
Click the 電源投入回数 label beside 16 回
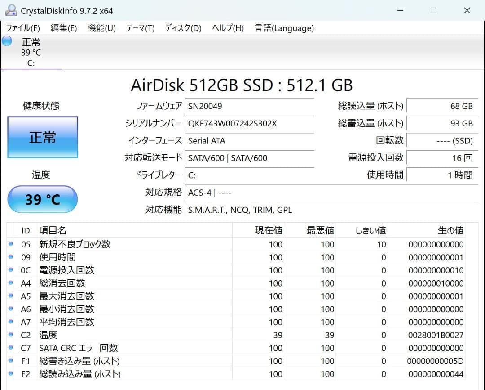(x=376, y=158)
